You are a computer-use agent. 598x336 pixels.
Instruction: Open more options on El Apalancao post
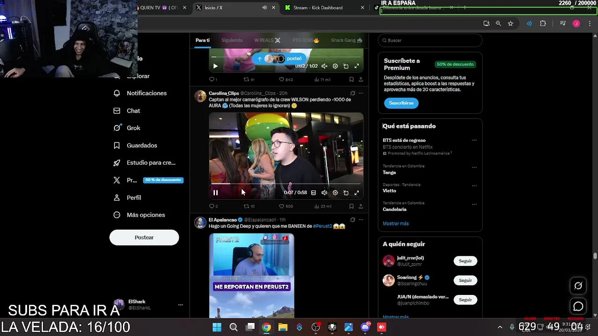pos(361,220)
